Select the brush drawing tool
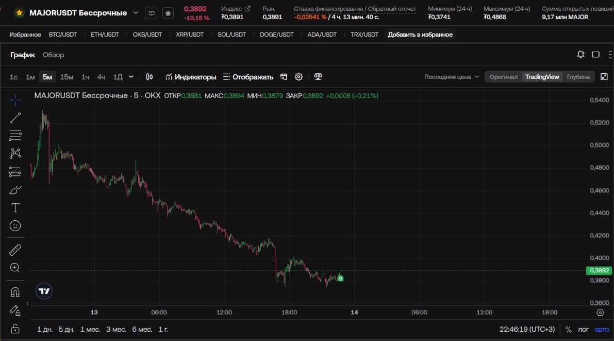The width and height of the screenshot is (614, 341). pos(15,190)
